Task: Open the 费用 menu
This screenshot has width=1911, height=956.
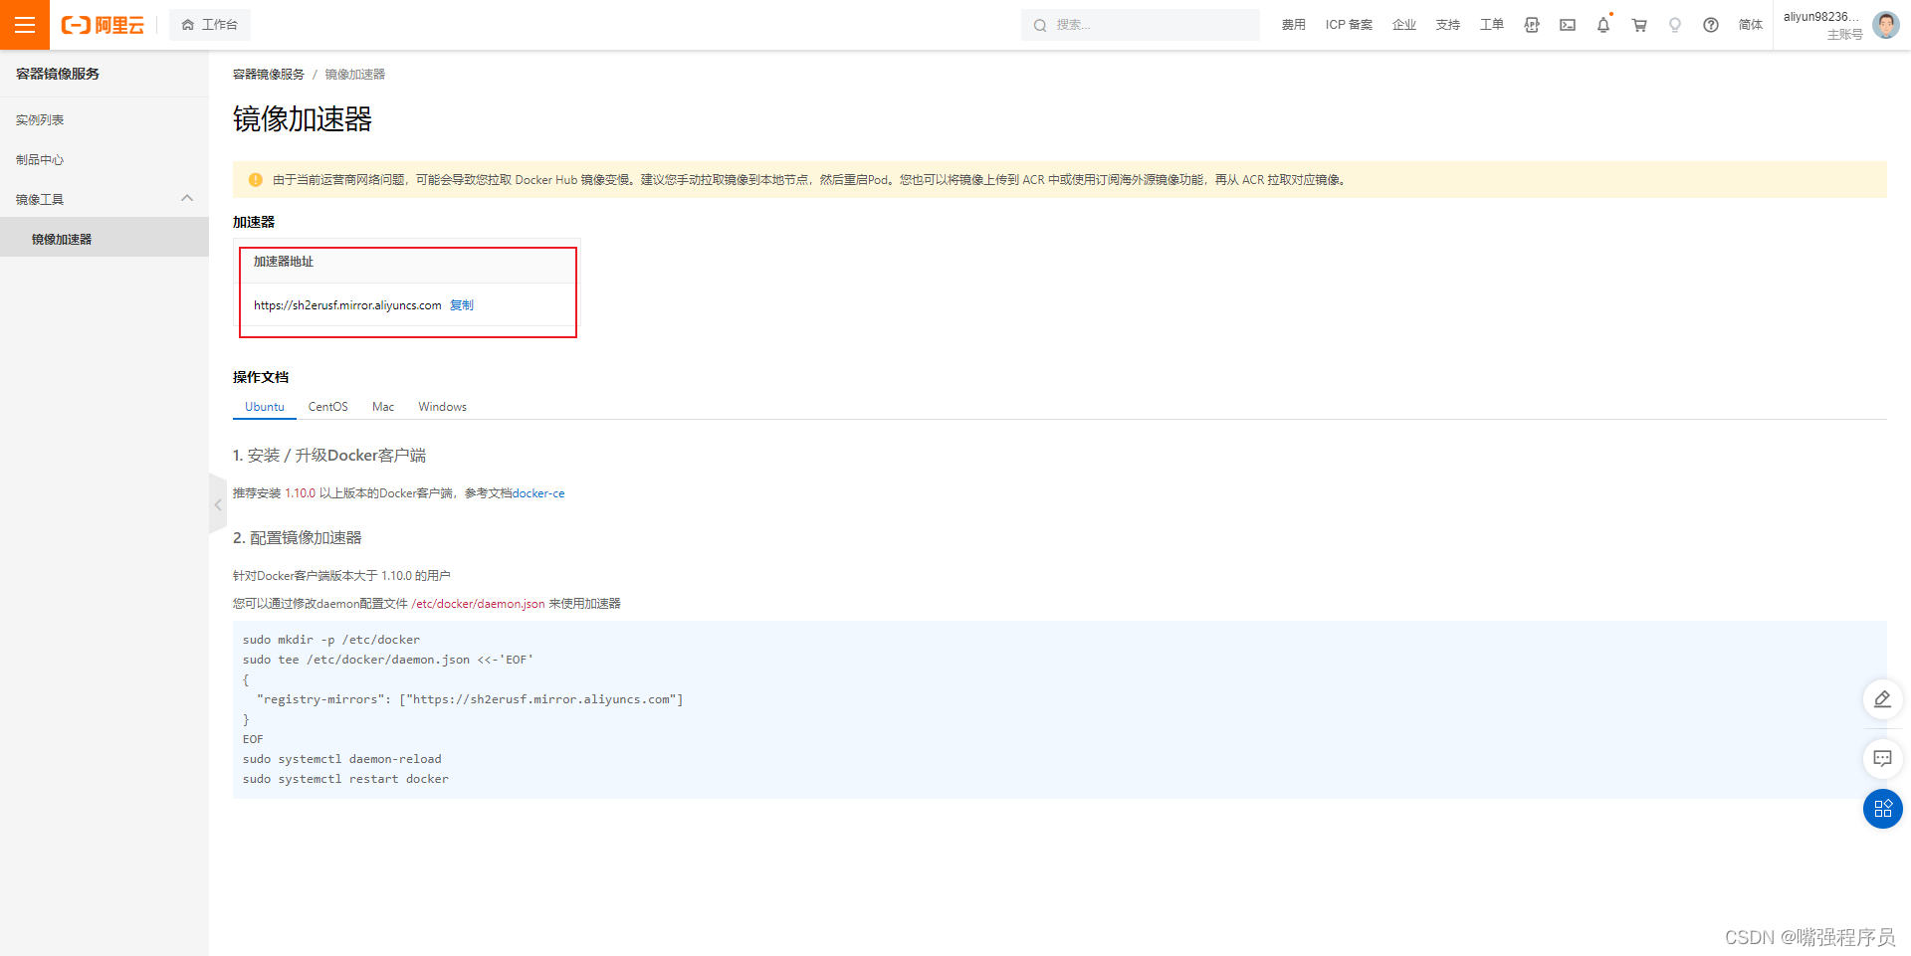Action: click(x=1294, y=25)
